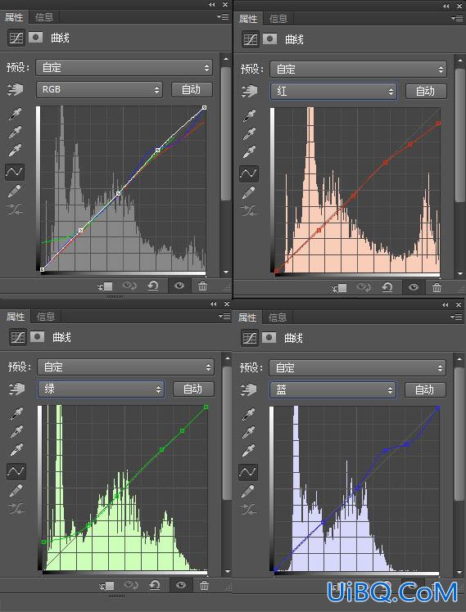This screenshot has width=466, height=612.
Task: Expand the 预设 preset dropdown in Blue panel
Action: (x=357, y=367)
